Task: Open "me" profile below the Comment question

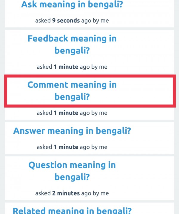Action: 103,113
